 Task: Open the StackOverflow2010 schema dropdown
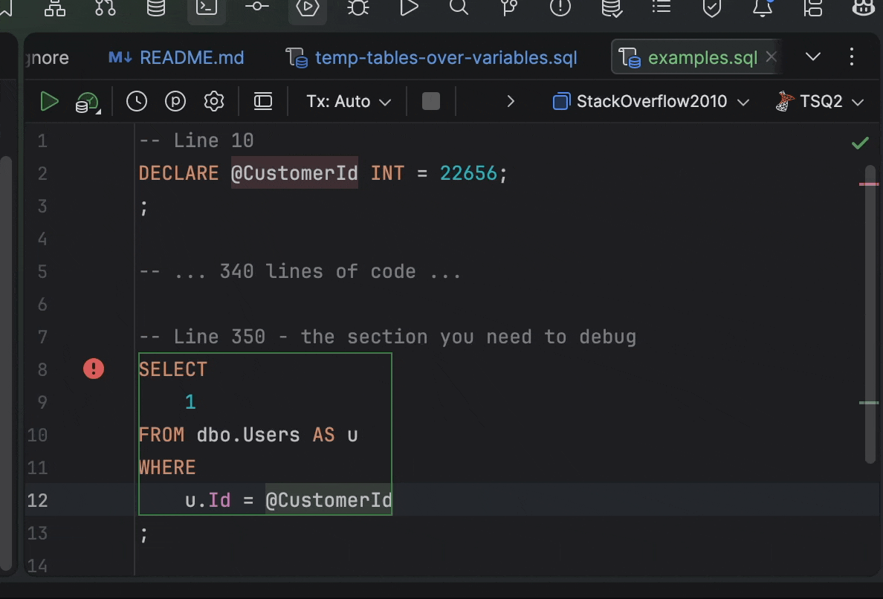click(651, 101)
